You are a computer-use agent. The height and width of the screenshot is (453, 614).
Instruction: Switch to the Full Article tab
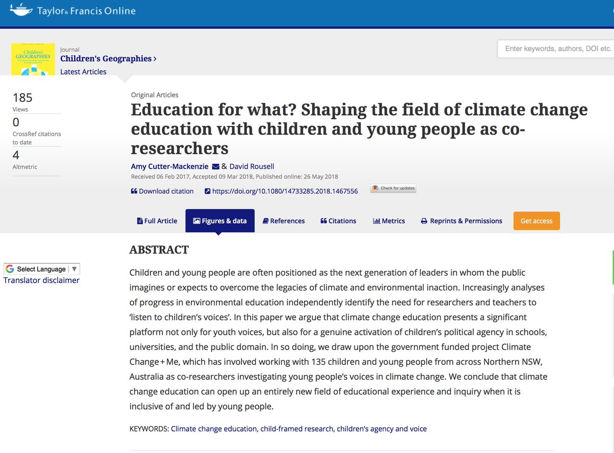coord(157,221)
